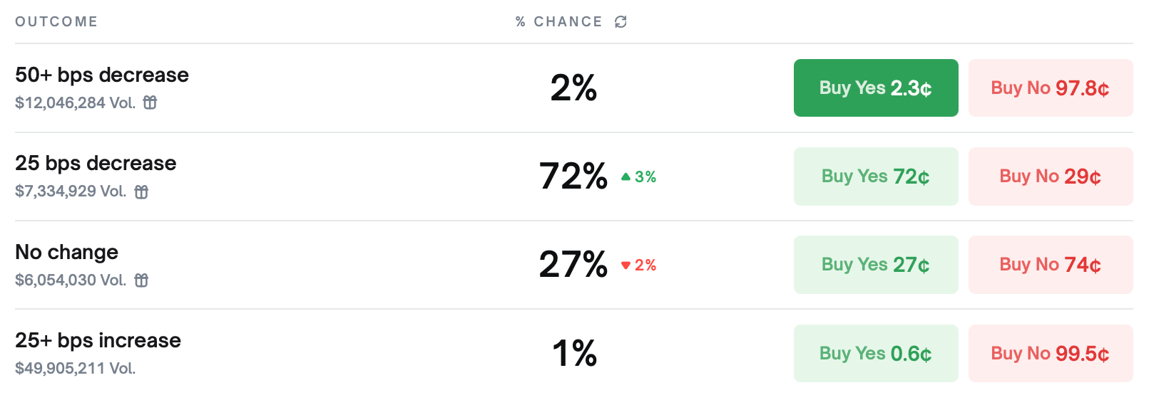
Task: Click Buy Yes 0.6¢ for 25+ bps increase
Action: pos(875,354)
